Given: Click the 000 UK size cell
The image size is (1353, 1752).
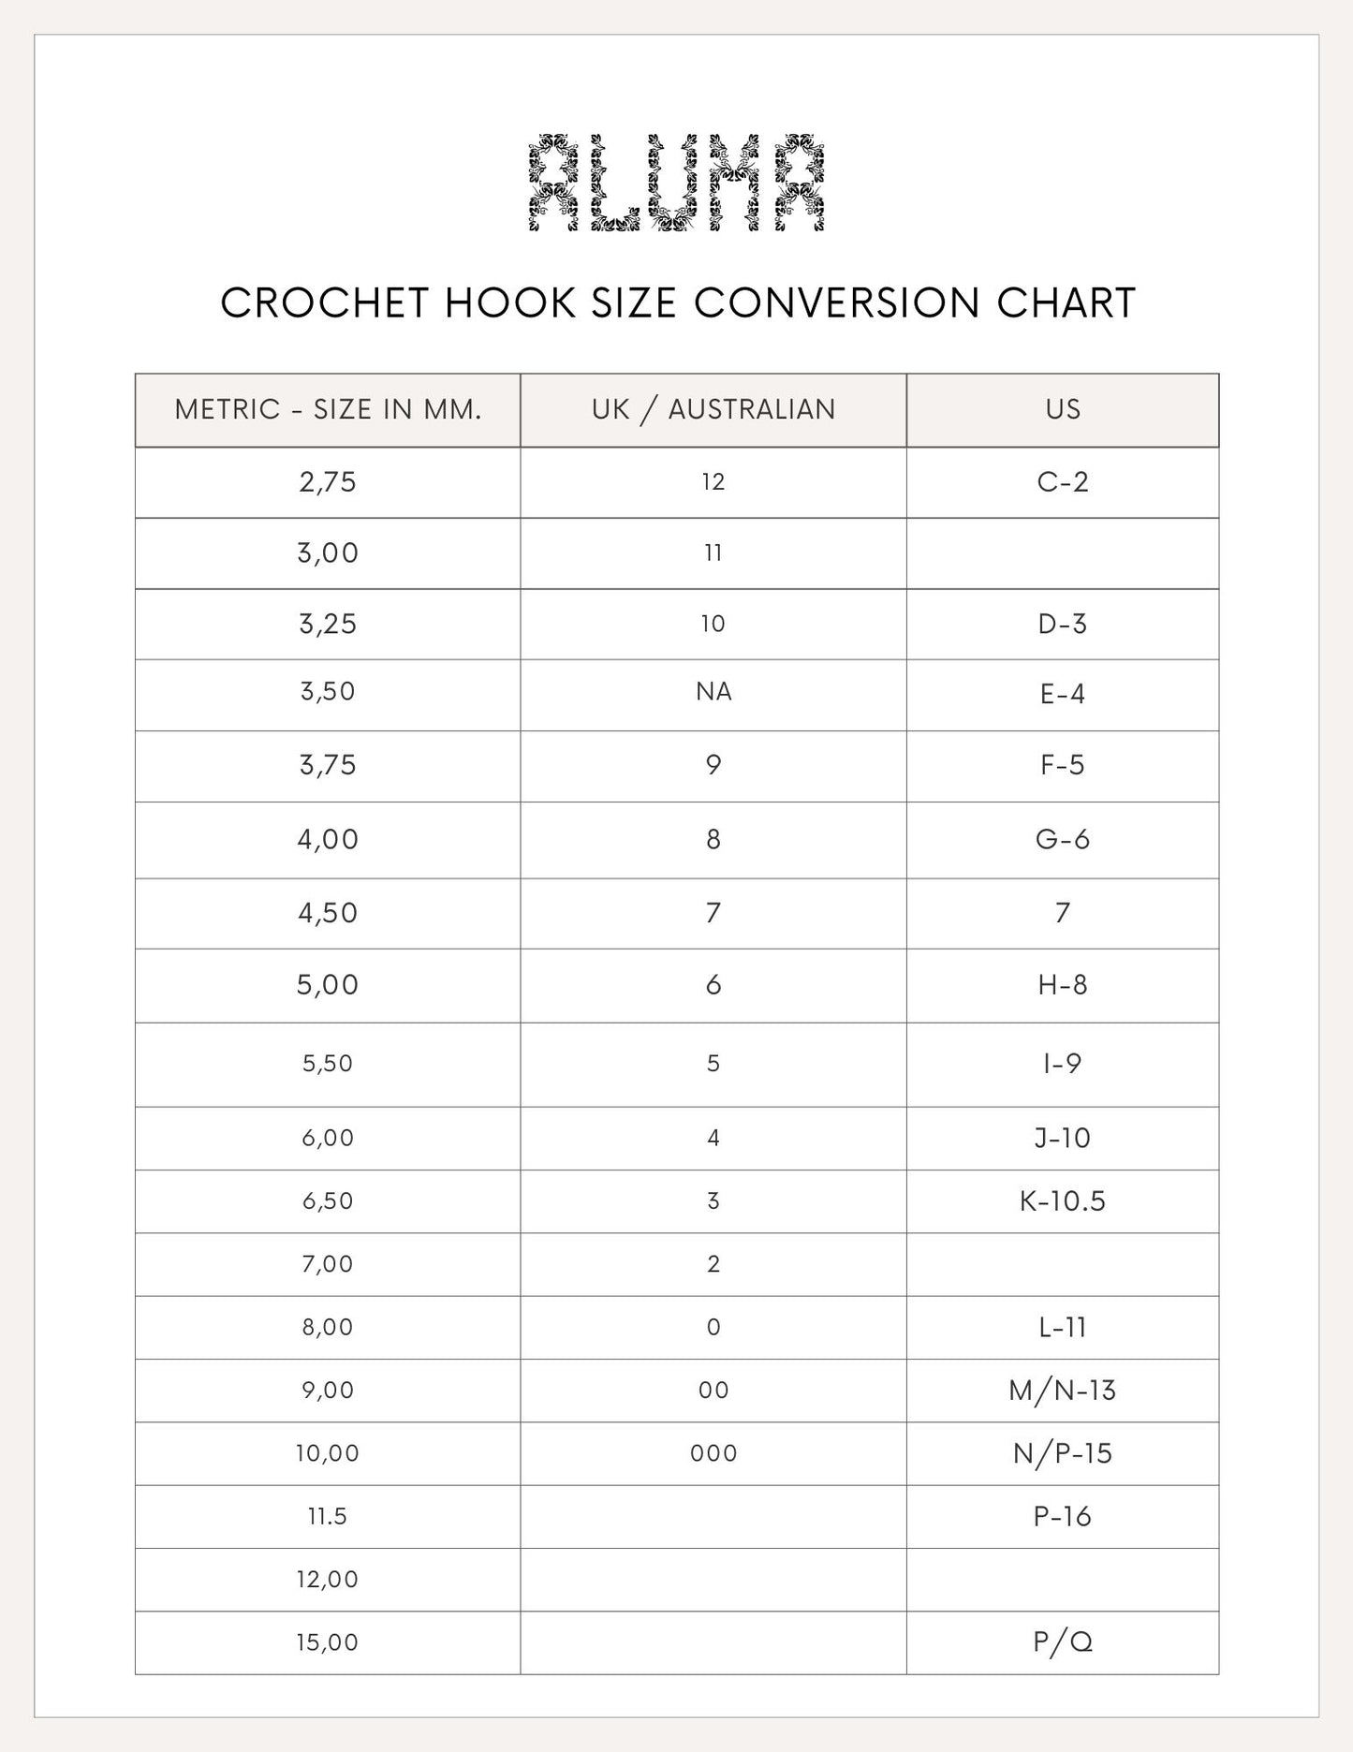Looking at the screenshot, I should coord(713,1453).
